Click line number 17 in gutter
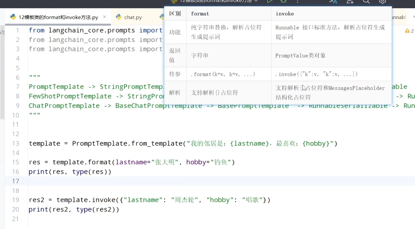The image size is (415, 229). click(x=16, y=181)
